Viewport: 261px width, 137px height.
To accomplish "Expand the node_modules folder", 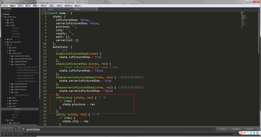I will coord(6,42).
